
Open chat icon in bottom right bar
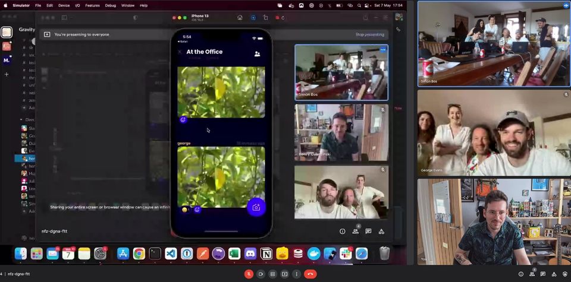click(543, 274)
